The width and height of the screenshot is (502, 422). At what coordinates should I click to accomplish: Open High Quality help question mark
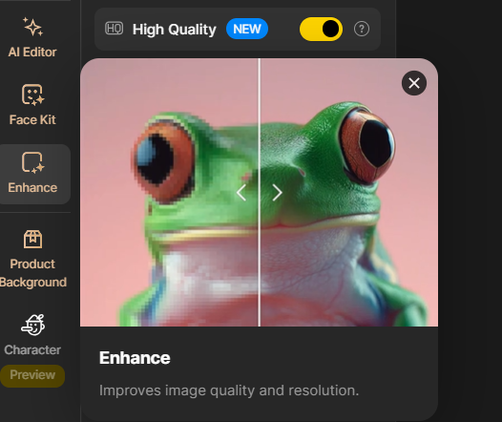(x=362, y=29)
